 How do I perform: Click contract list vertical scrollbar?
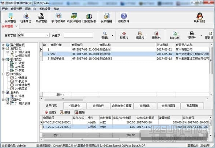pos(211,61)
